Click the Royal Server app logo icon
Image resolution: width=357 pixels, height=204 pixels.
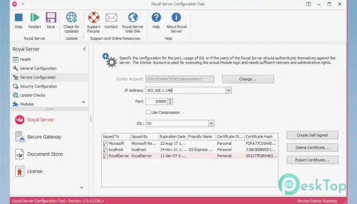pyautogui.click(x=15, y=4)
